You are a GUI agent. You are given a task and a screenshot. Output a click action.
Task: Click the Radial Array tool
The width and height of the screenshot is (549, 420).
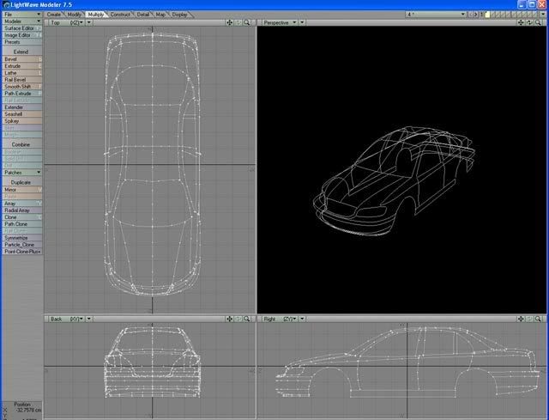pyautogui.click(x=22, y=210)
